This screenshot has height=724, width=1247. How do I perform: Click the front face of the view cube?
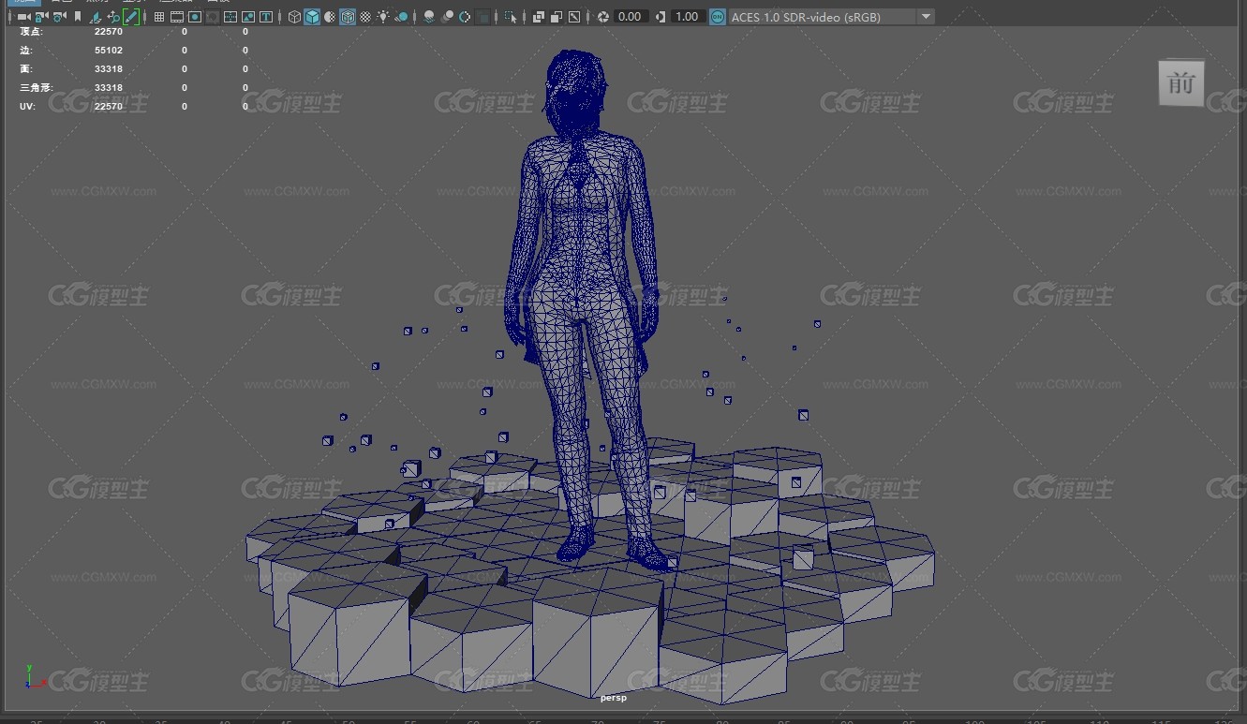pyautogui.click(x=1180, y=83)
